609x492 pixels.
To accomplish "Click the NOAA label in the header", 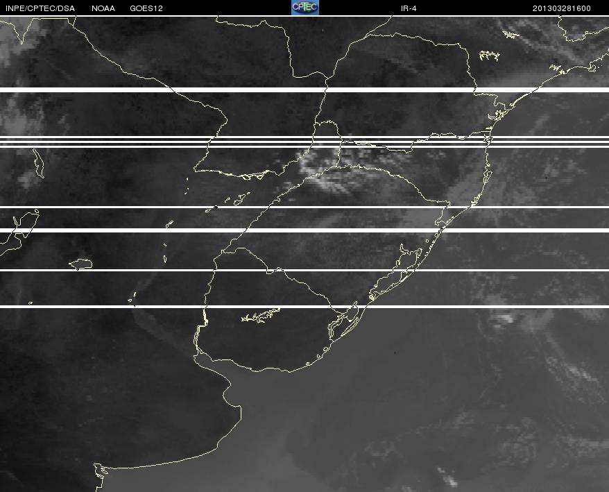I will point(103,8).
